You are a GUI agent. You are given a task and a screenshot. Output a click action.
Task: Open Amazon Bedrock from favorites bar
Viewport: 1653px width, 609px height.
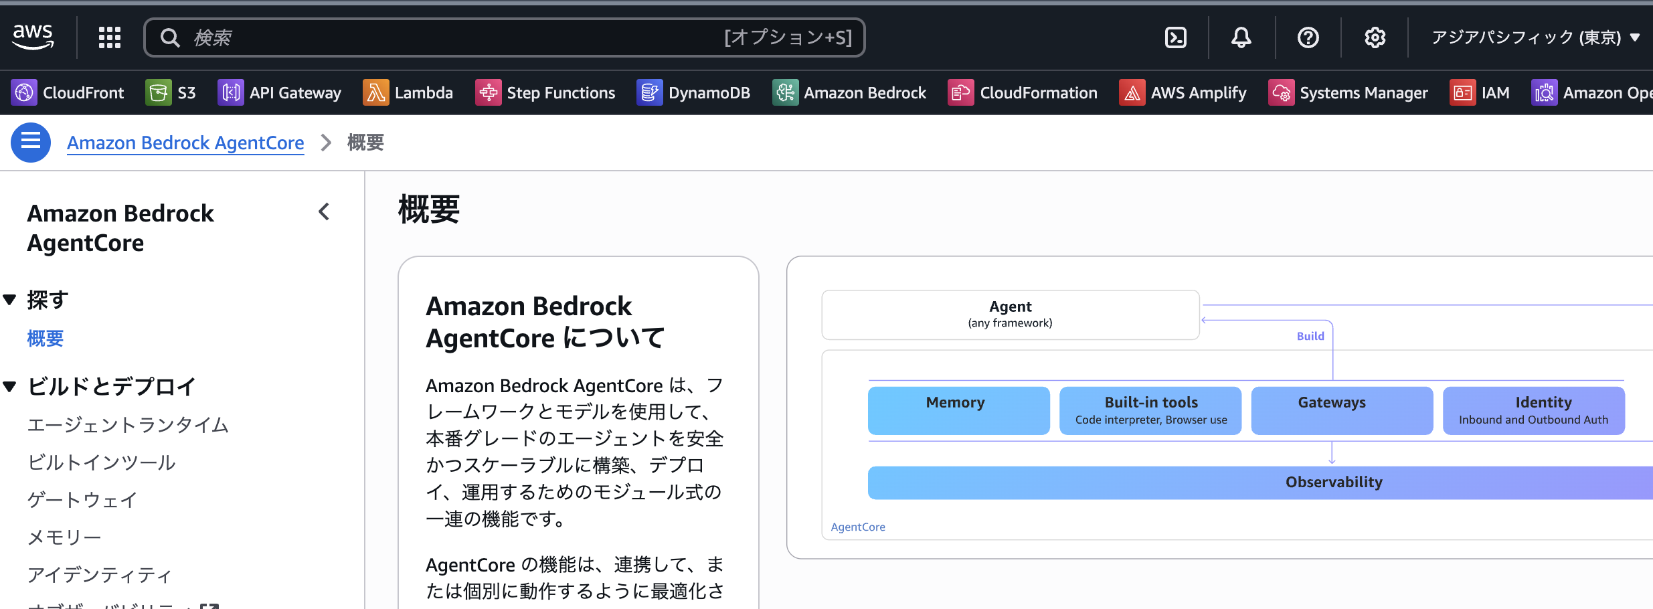[x=849, y=93]
